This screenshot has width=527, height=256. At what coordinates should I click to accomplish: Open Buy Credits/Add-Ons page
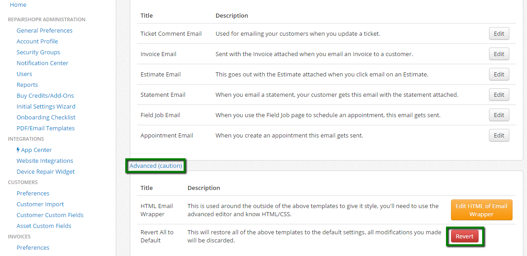click(x=45, y=96)
